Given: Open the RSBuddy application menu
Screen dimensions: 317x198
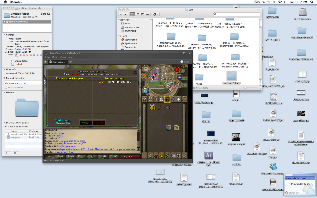Looking at the screenshot, I should [16, 2].
